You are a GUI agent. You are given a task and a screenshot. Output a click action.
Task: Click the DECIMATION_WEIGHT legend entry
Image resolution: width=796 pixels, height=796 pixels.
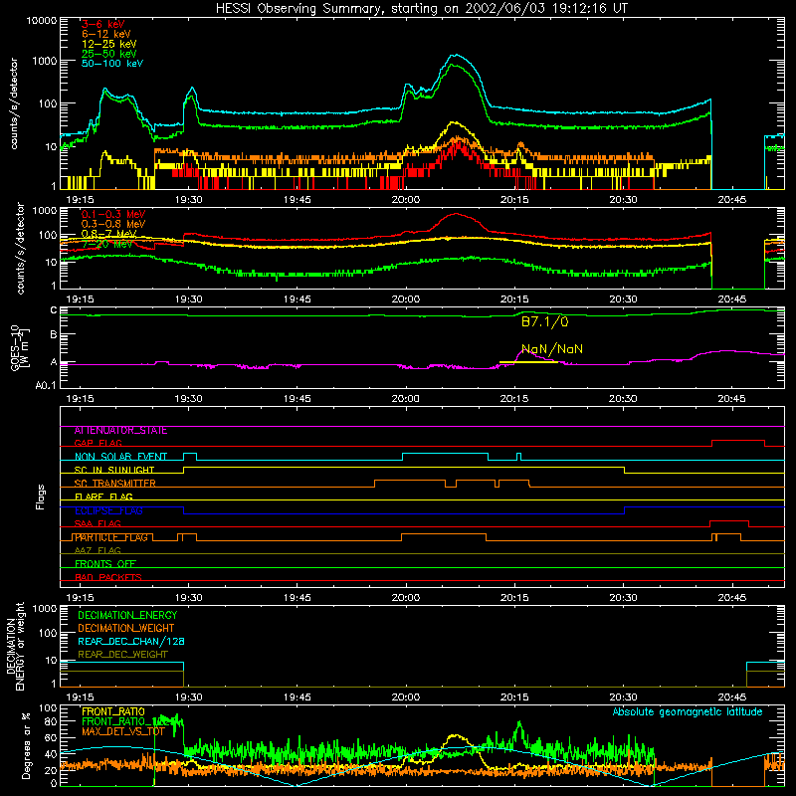coord(126,629)
